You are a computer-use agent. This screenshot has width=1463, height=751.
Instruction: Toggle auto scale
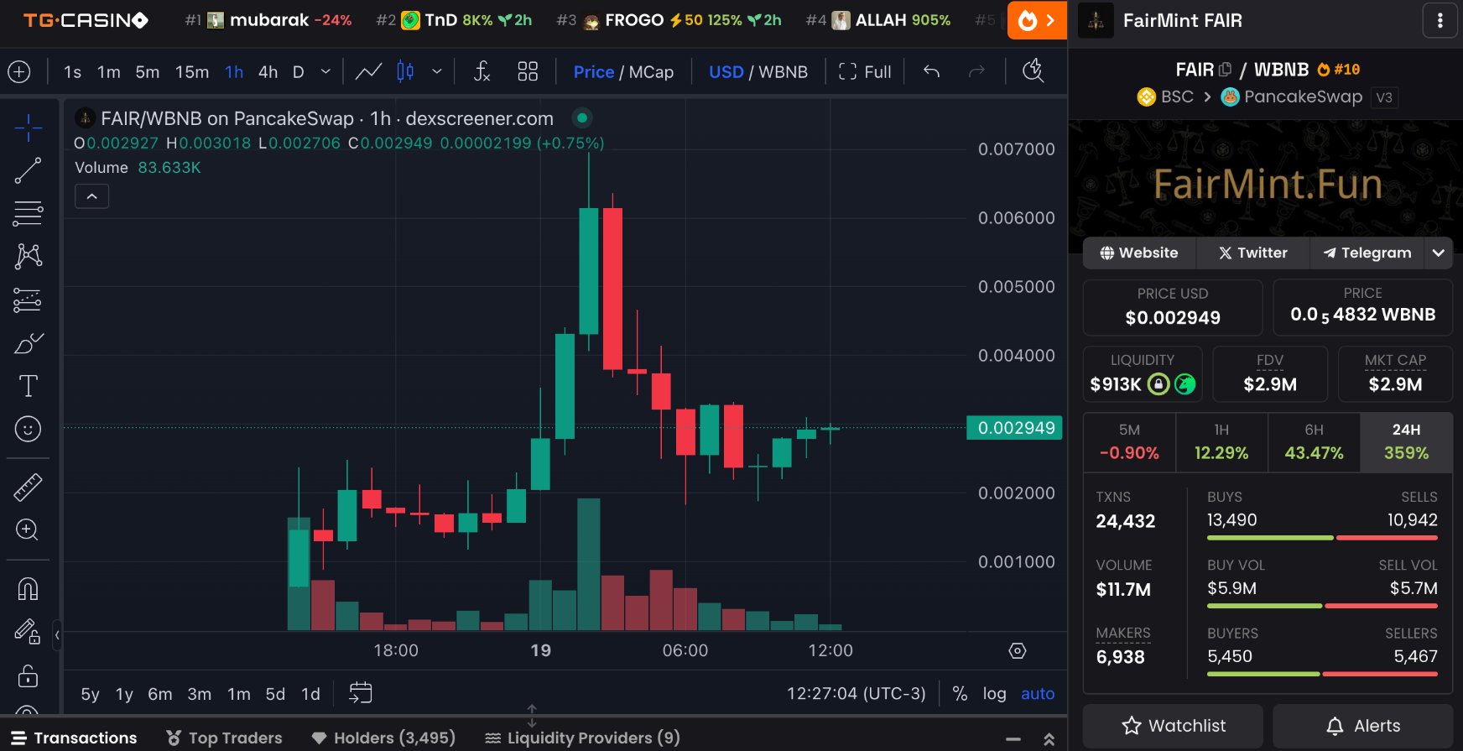click(x=1038, y=694)
